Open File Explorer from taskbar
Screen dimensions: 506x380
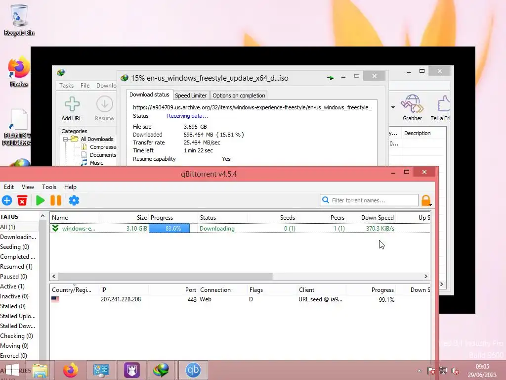(40, 370)
